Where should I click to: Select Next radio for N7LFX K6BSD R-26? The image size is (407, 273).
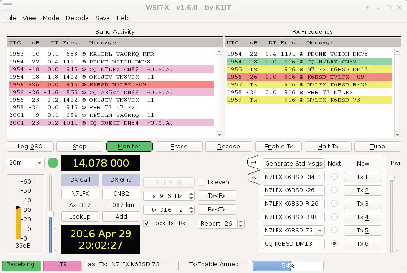tap(334, 203)
